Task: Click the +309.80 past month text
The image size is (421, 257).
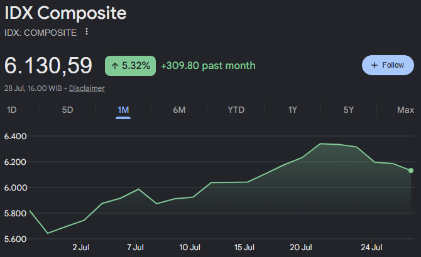Action: click(x=208, y=66)
